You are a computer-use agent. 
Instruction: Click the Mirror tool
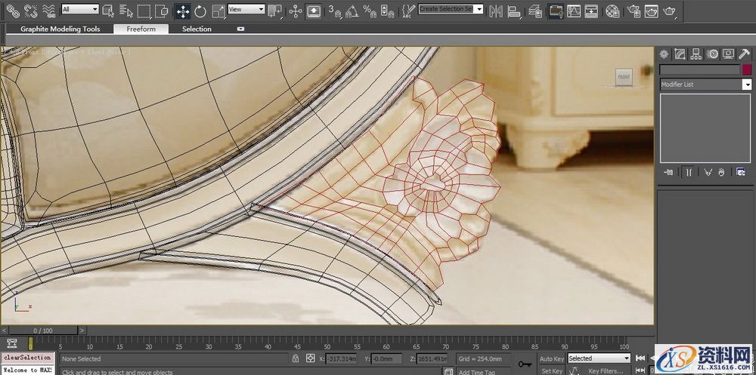(x=496, y=11)
